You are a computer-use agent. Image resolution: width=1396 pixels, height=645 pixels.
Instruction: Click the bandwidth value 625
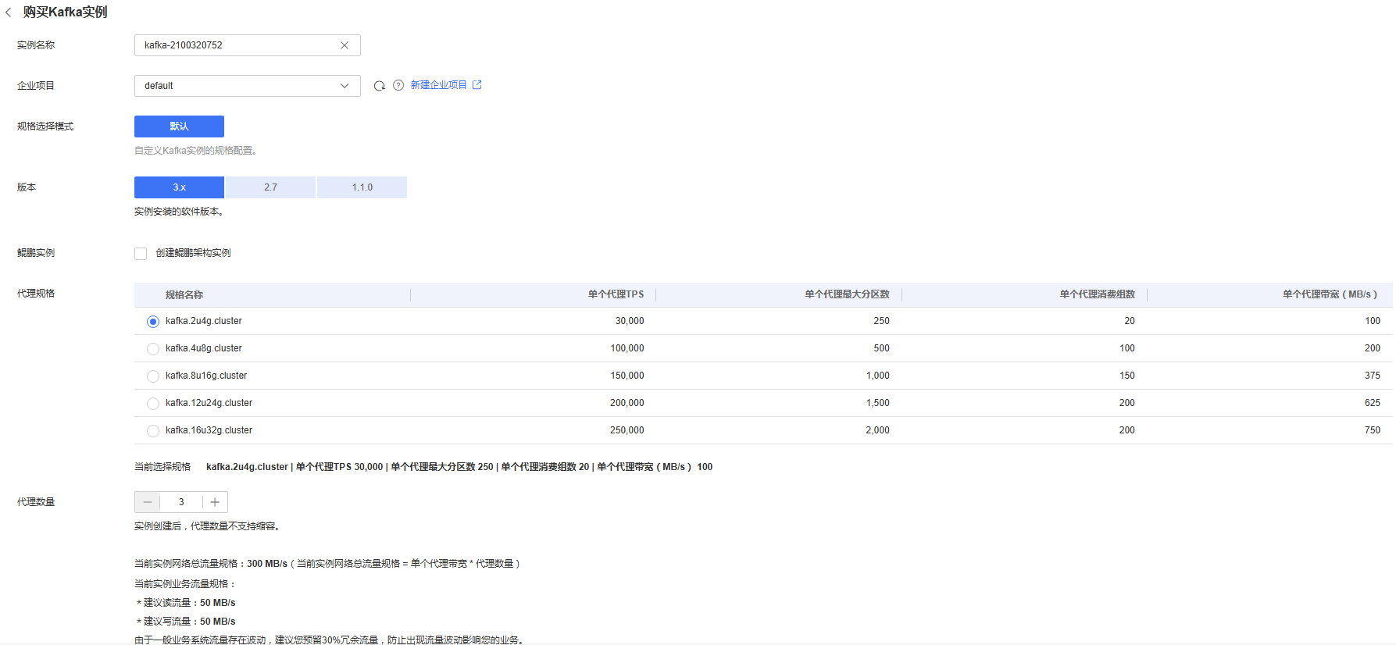[x=1373, y=403]
